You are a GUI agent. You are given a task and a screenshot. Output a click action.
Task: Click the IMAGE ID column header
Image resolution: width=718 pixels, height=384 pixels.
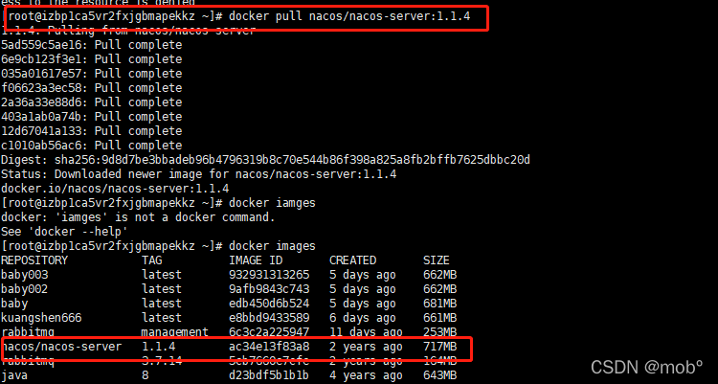[256, 260]
